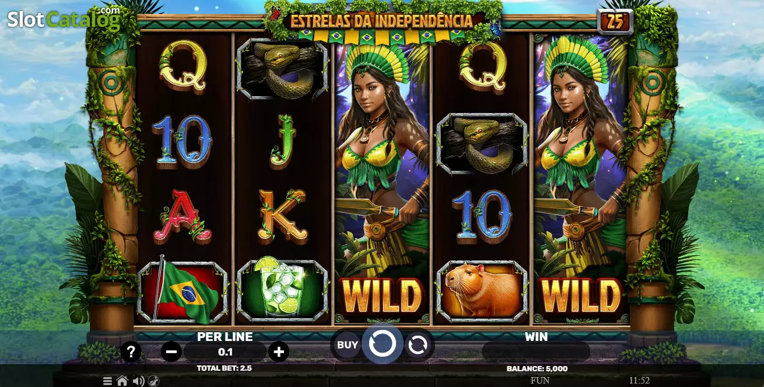The image size is (764, 387).
Task: Open the help question mark button
Action: click(131, 351)
